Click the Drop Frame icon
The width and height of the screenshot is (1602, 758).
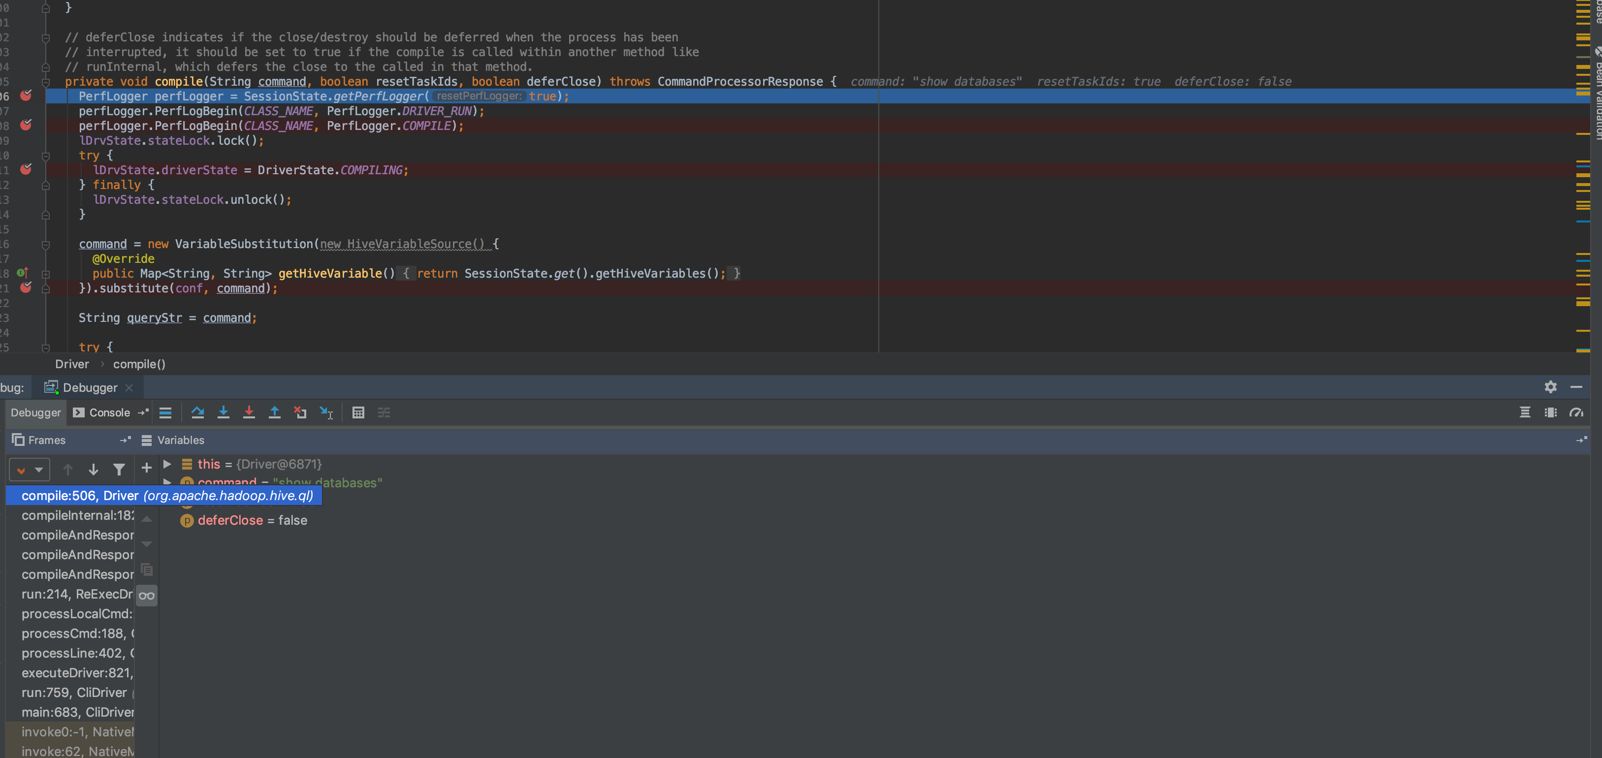(300, 412)
